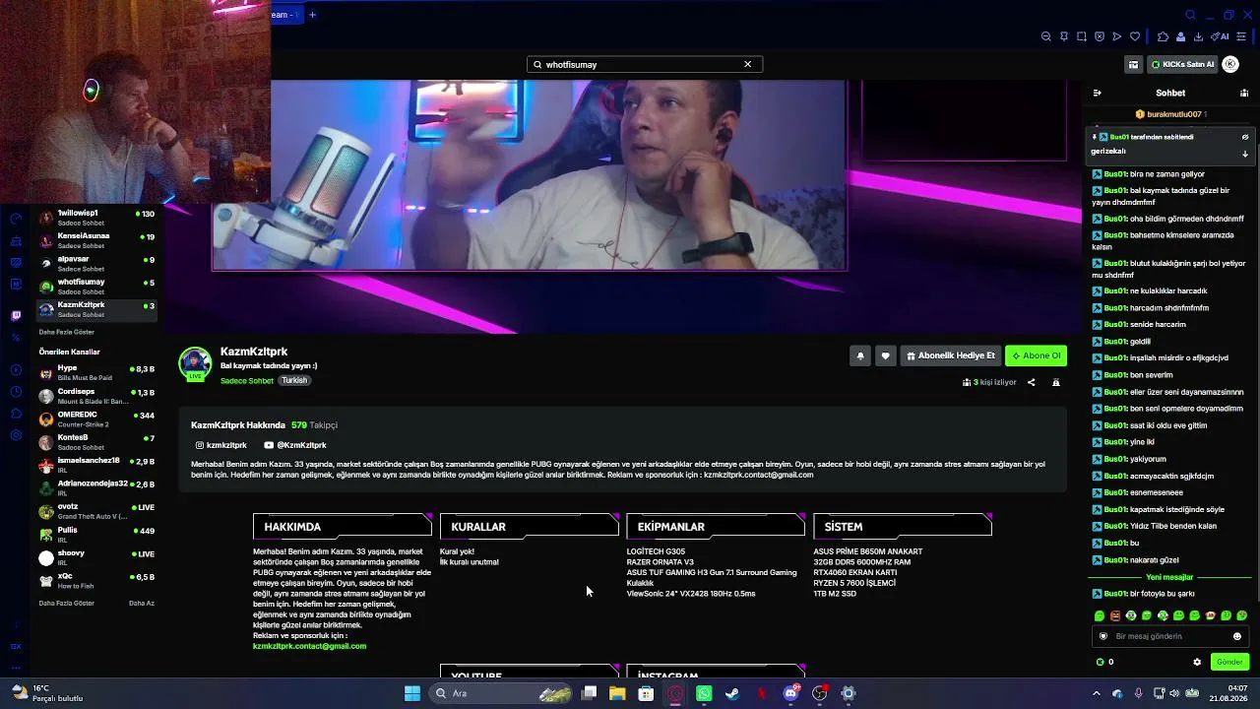Click the first green quick emote
1260x709 pixels.
[1100, 616]
